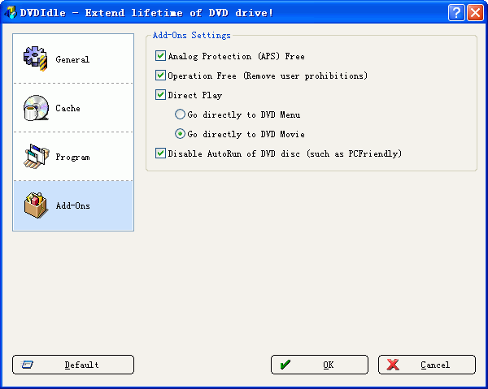The image size is (488, 389).
Task: Open the Cache disc icon
Action: (x=36, y=108)
